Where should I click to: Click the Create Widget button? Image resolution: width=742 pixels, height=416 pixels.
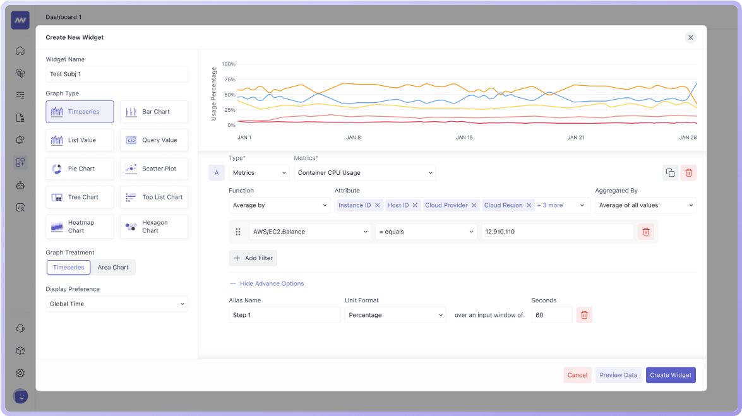point(671,376)
